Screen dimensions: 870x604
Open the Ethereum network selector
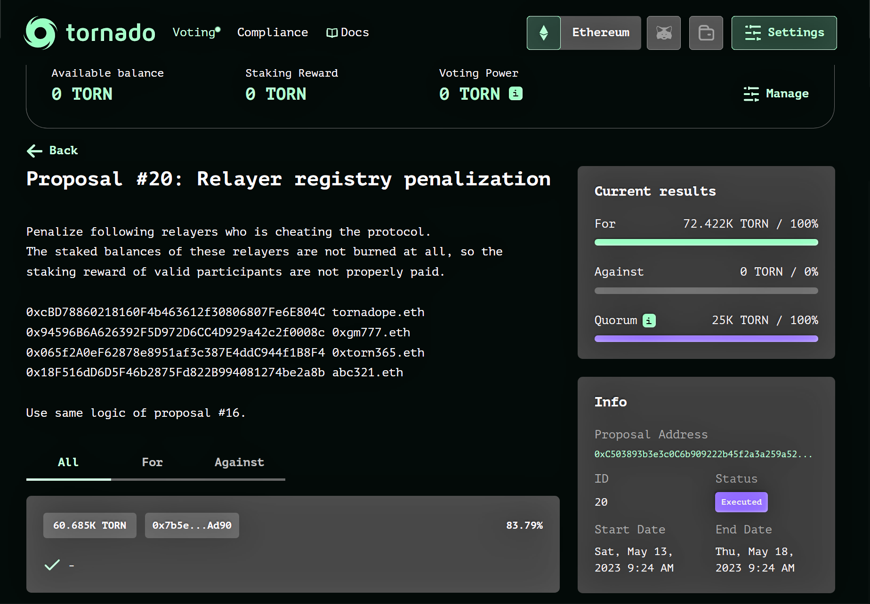click(x=584, y=33)
